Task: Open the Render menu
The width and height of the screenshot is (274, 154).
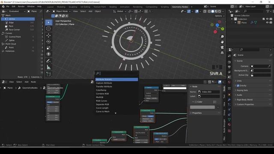Action: pos(21,6)
